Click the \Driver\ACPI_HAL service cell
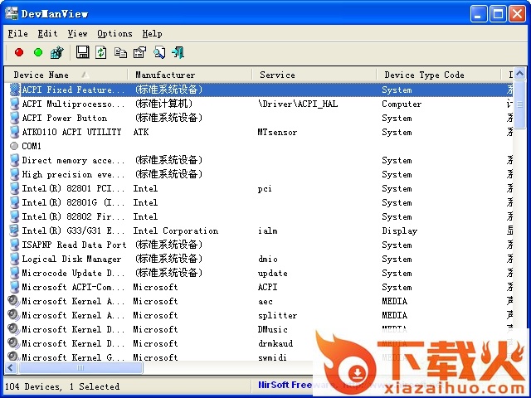The image size is (531, 398). [298, 104]
